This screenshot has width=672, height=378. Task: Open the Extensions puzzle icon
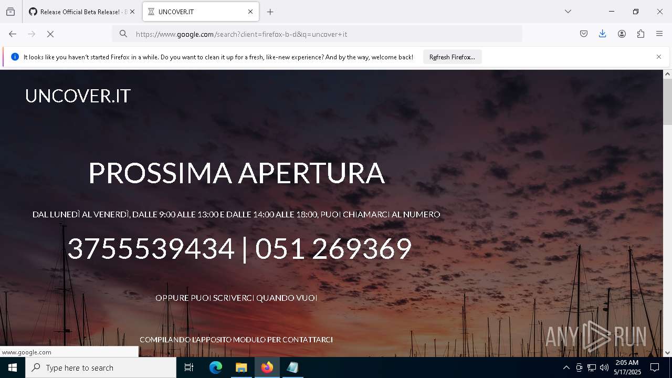(x=640, y=34)
